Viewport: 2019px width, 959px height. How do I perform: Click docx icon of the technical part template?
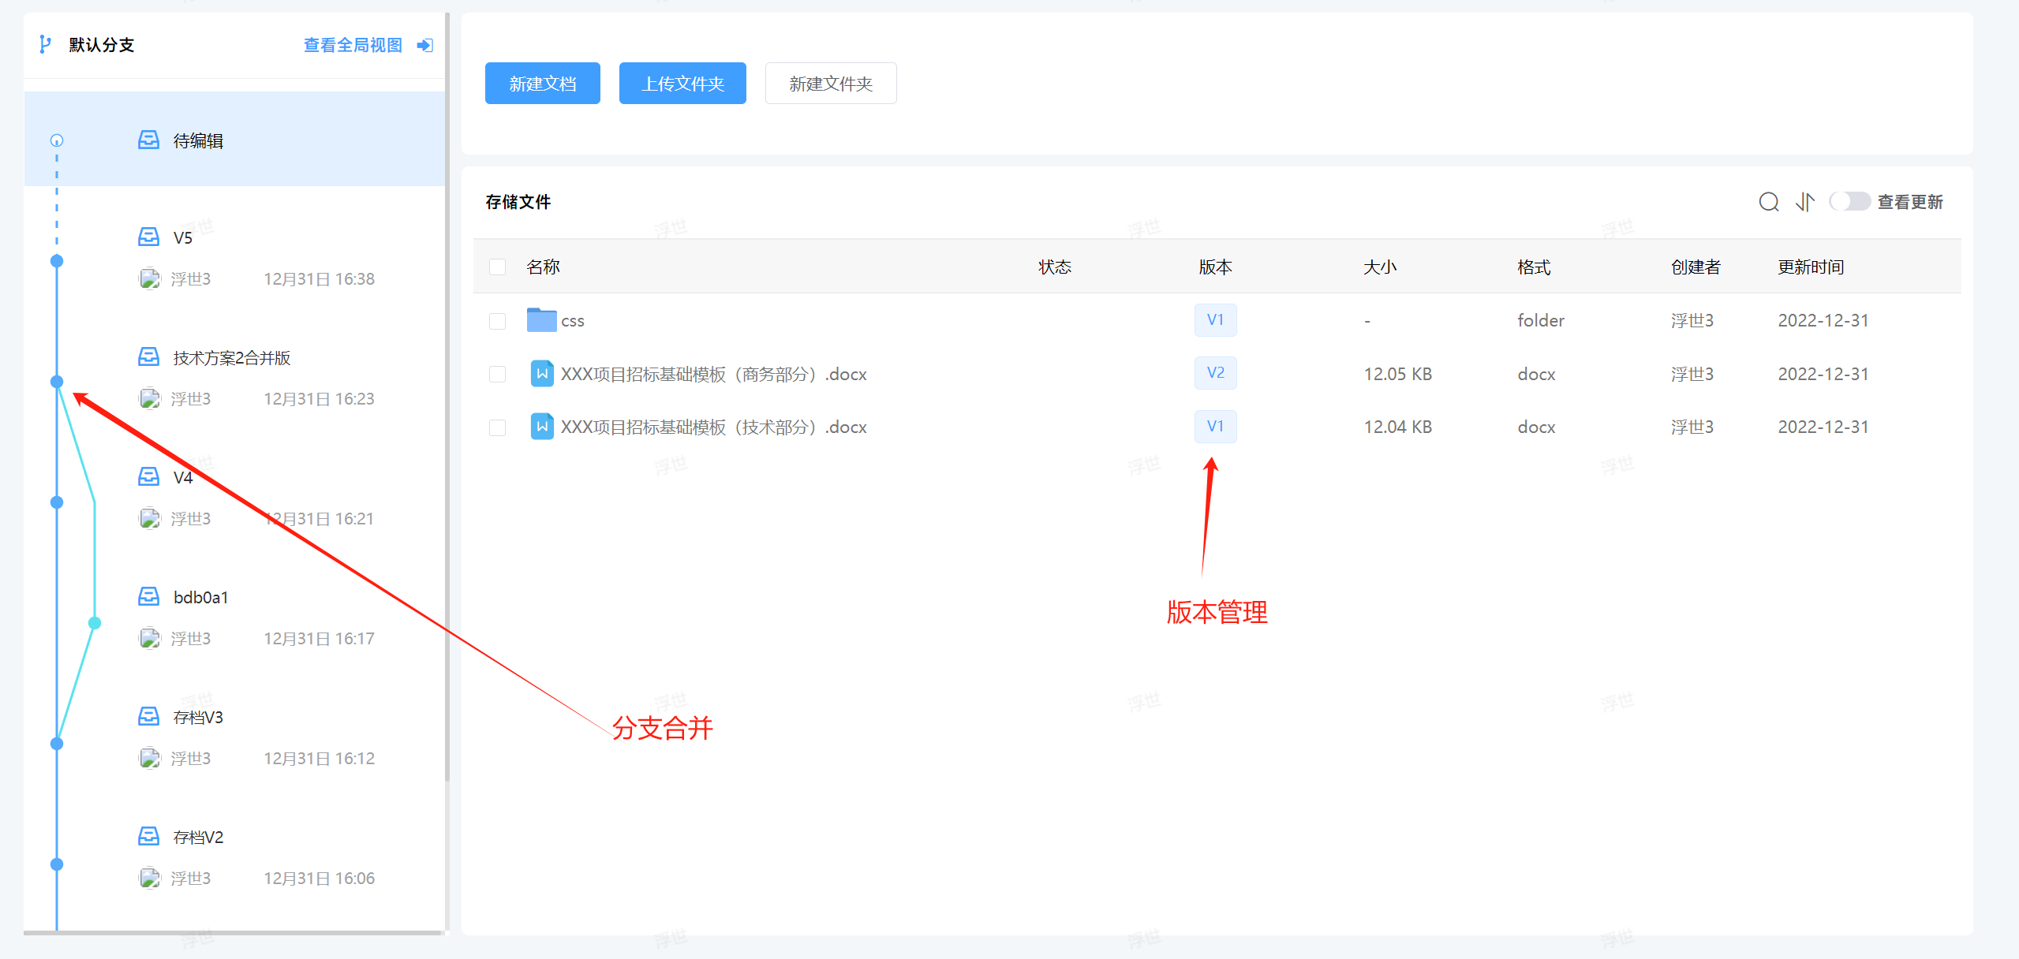[x=541, y=427]
